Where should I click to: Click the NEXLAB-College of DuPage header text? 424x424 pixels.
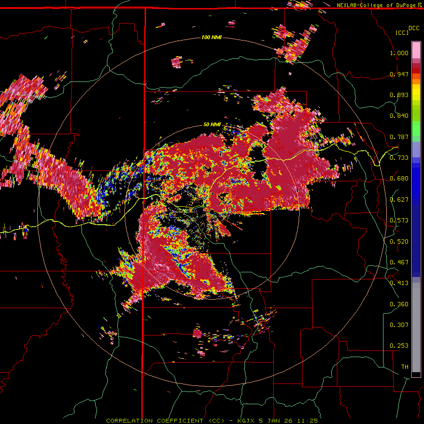[x=376, y=5]
